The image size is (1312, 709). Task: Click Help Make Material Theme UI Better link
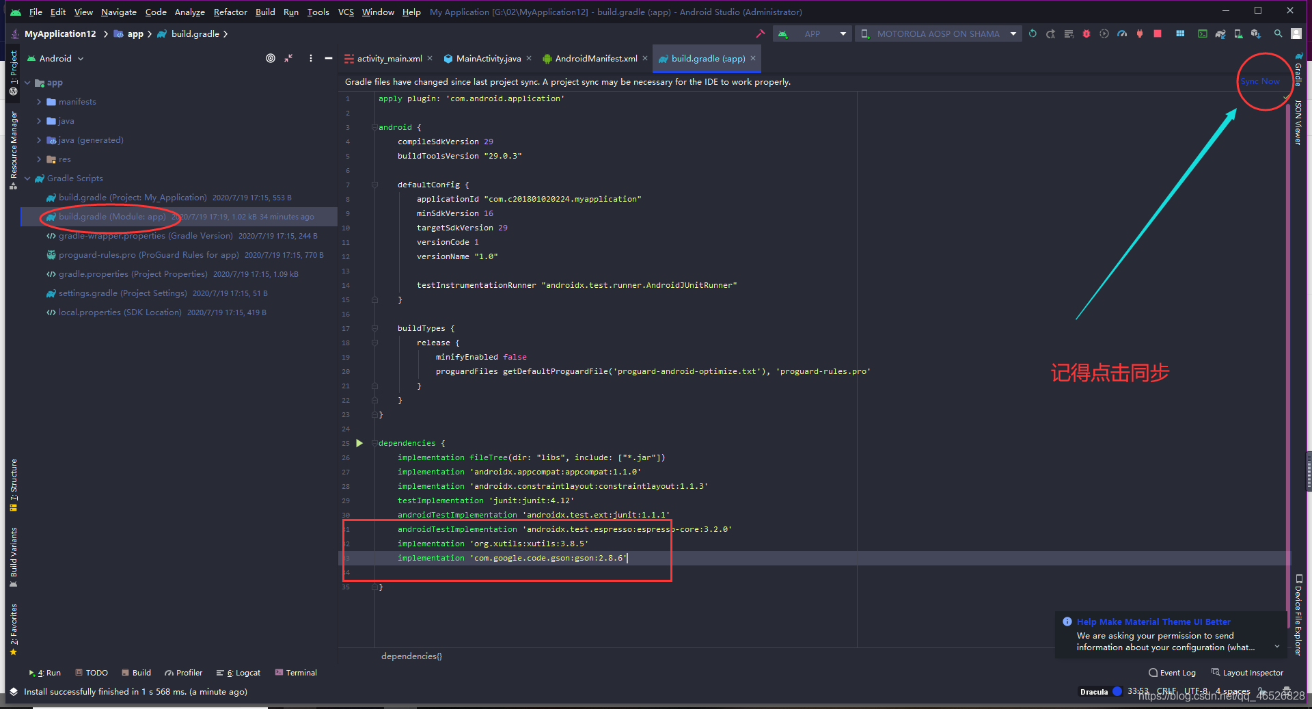pos(1153,621)
